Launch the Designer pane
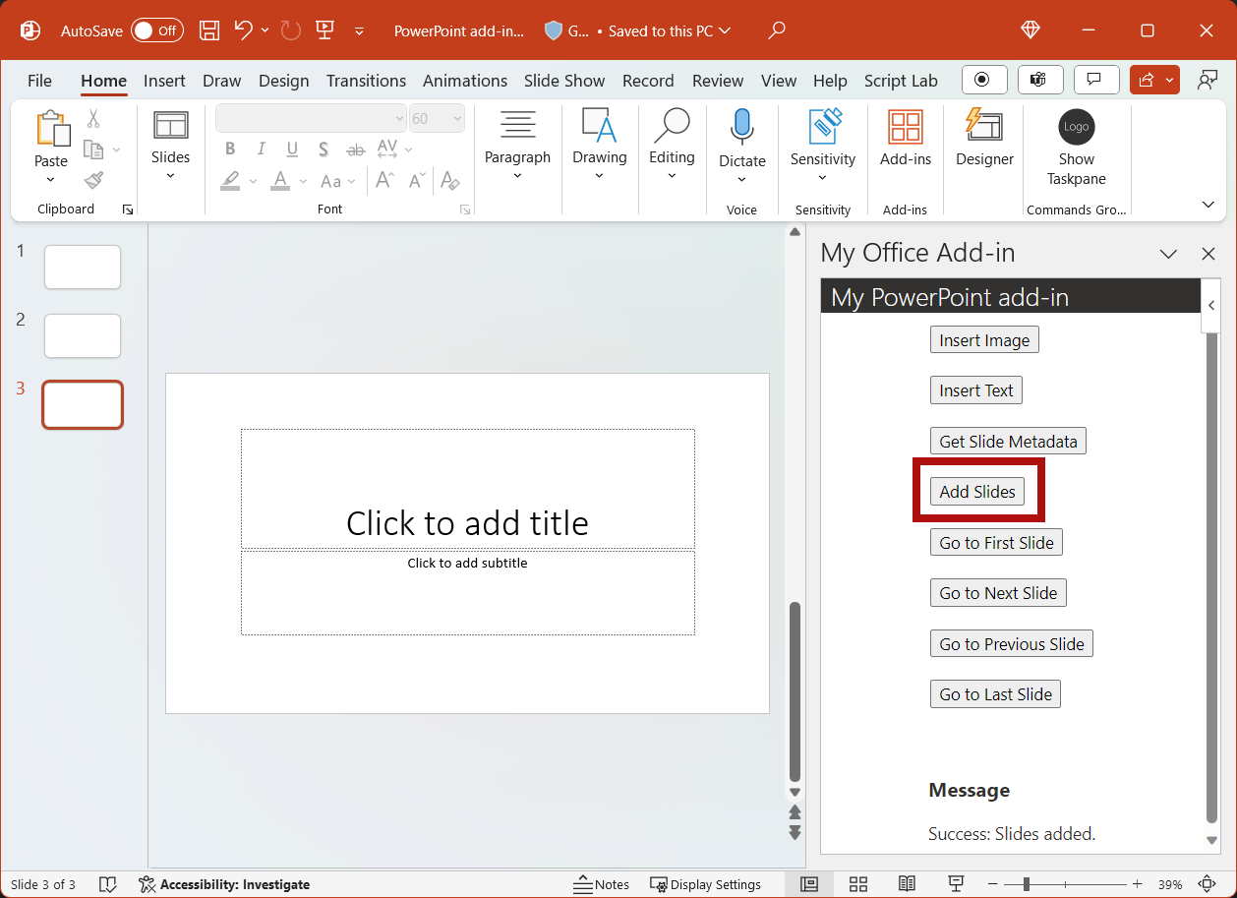Viewport: 1237px width, 898px height. (x=983, y=143)
